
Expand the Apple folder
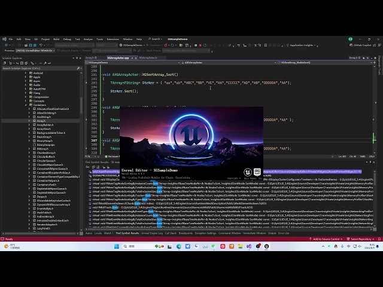[26, 77]
